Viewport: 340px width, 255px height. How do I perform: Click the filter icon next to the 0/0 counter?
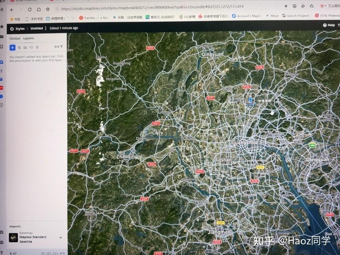tap(62, 47)
